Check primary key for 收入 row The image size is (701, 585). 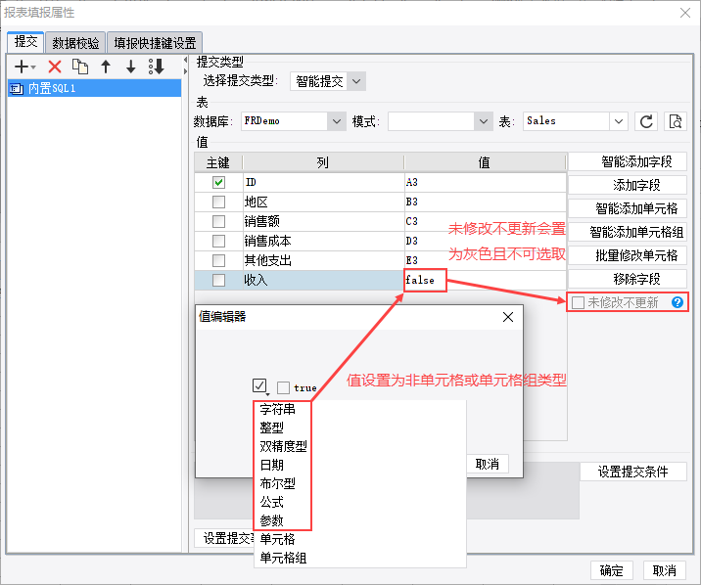point(218,280)
